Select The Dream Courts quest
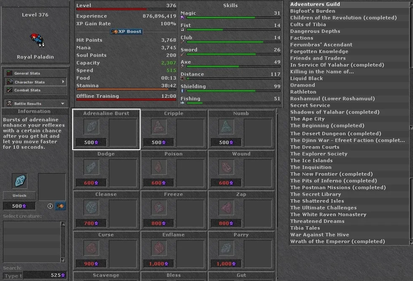The height and width of the screenshot is (281, 413). [349, 147]
